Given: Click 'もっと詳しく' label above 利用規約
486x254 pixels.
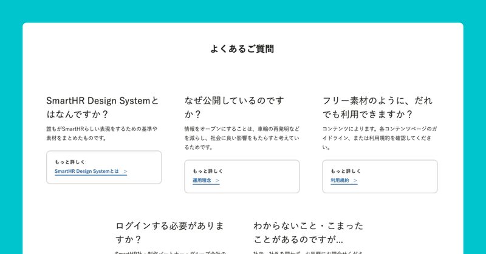Looking at the screenshot, I should [x=346, y=171].
